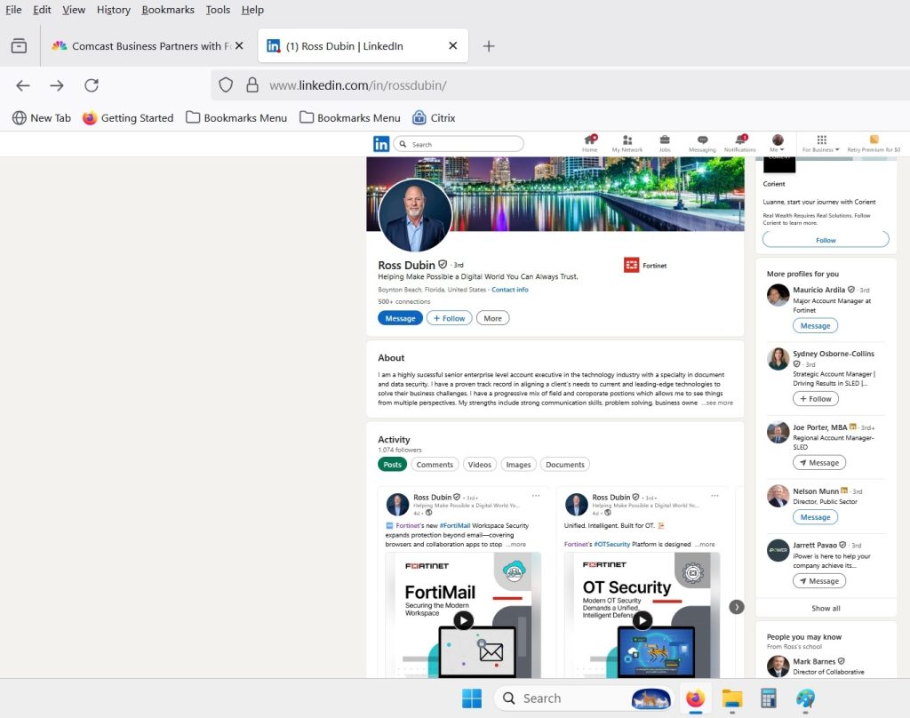The height and width of the screenshot is (718, 910).
Task: Reload the page with the refresh icon
Action: [91, 85]
